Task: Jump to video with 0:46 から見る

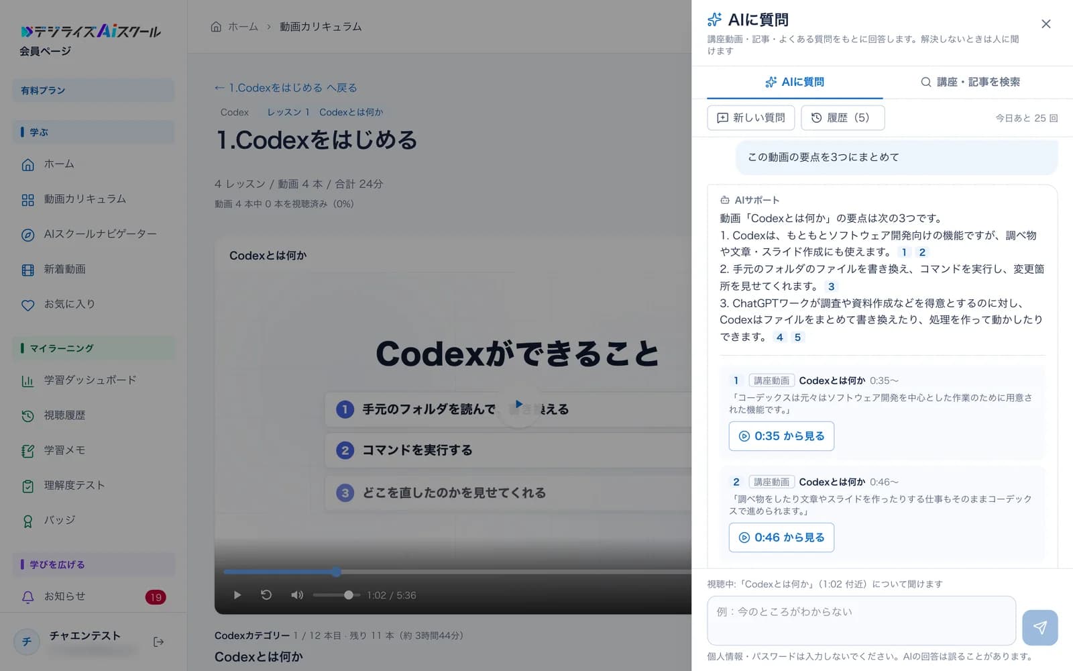Action: (x=781, y=537)
